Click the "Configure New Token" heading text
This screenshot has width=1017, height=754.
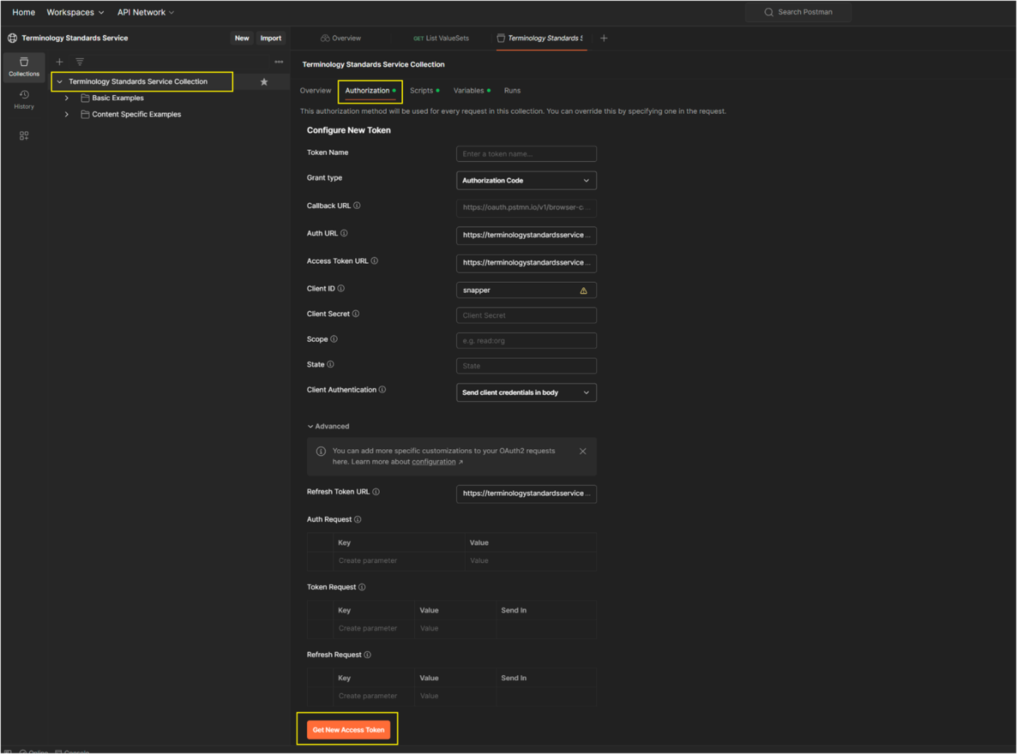point(348,130)
